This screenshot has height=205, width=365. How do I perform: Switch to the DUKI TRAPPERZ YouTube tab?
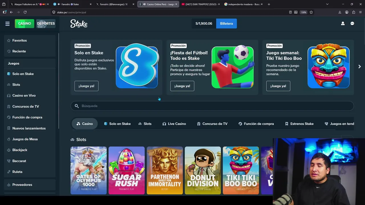click(201, 4)
